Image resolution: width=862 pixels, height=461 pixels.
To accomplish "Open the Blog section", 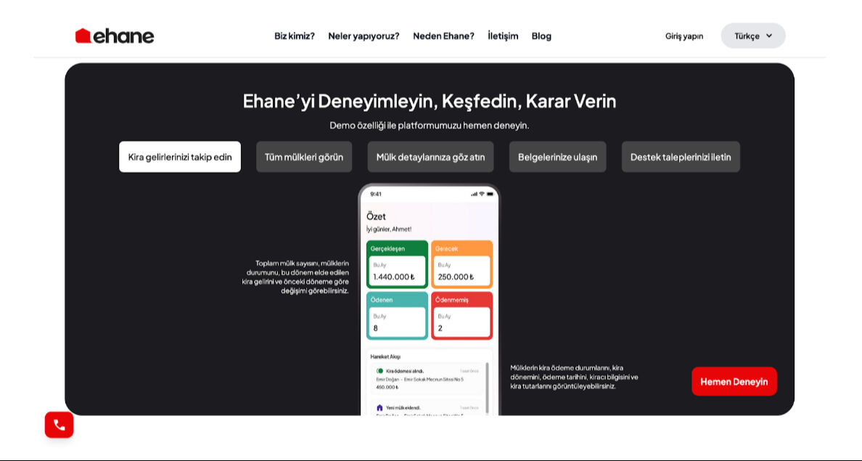I will (541, 36).
